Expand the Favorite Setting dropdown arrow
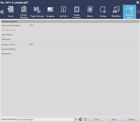140x122 pixels. tap(76, 119)
